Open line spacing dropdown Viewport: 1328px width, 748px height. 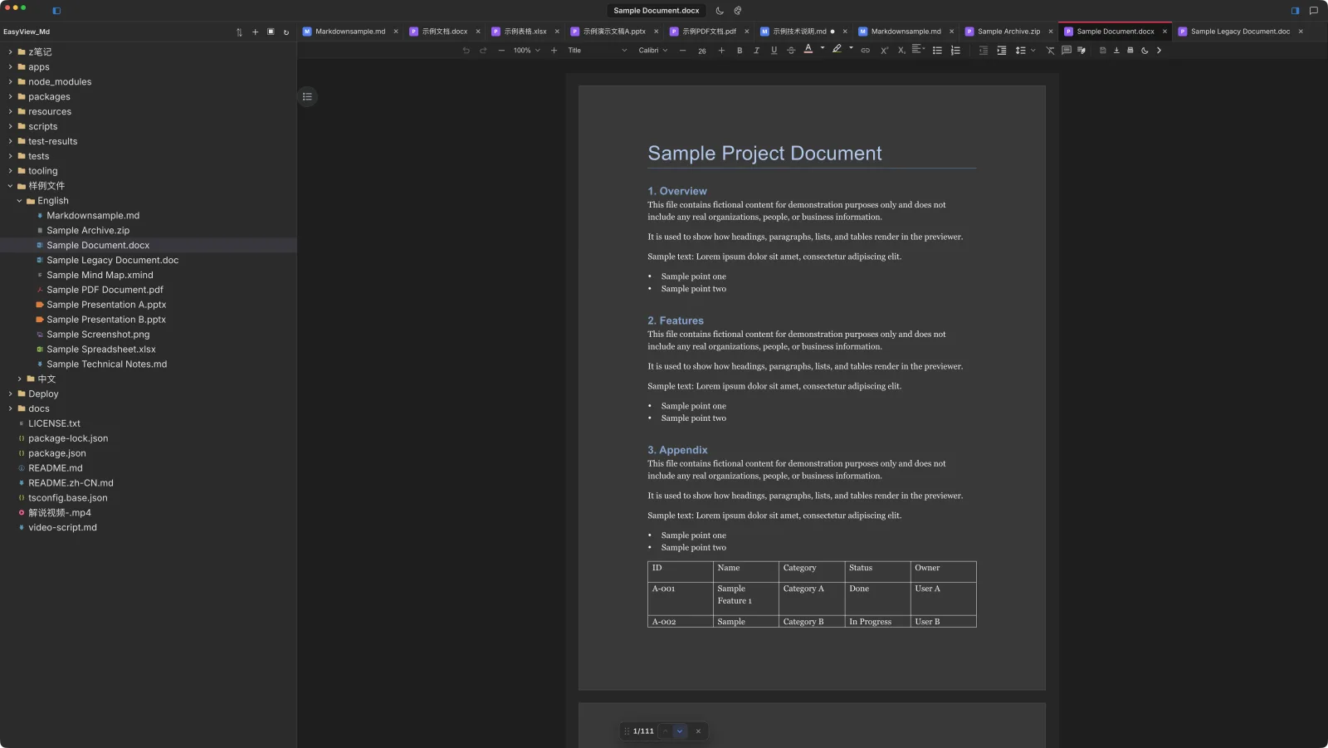point(1025,51)
